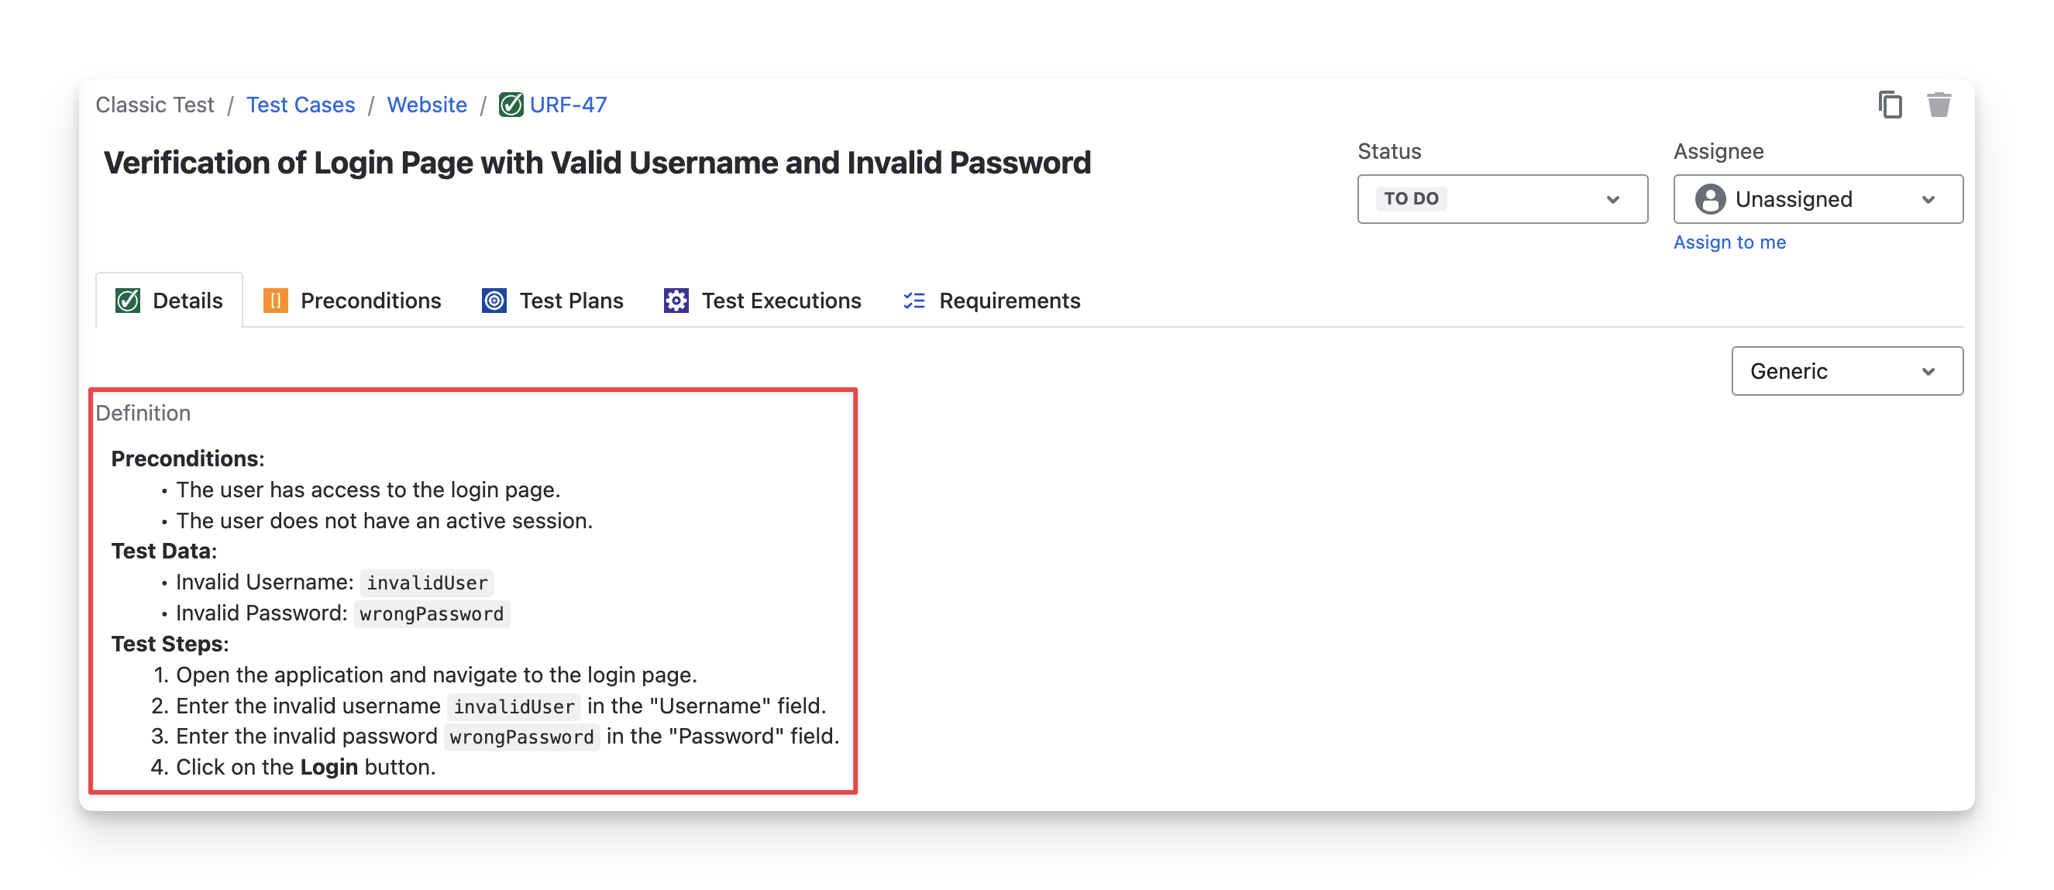Click the copy test case icon

1890,105
